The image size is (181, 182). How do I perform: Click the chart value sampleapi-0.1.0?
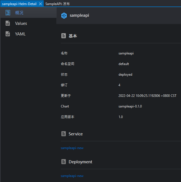[130, 106]
